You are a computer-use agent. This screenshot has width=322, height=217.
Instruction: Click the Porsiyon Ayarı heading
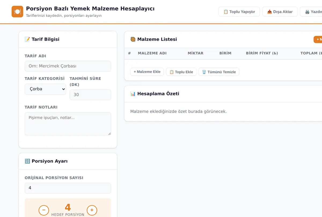pos(46,161)
